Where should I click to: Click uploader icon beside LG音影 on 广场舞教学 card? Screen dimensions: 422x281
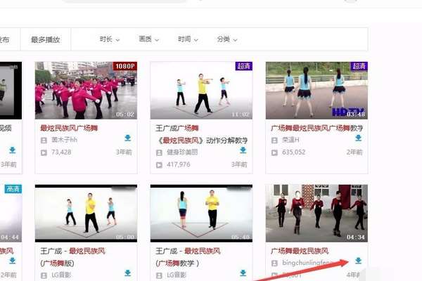159,275
